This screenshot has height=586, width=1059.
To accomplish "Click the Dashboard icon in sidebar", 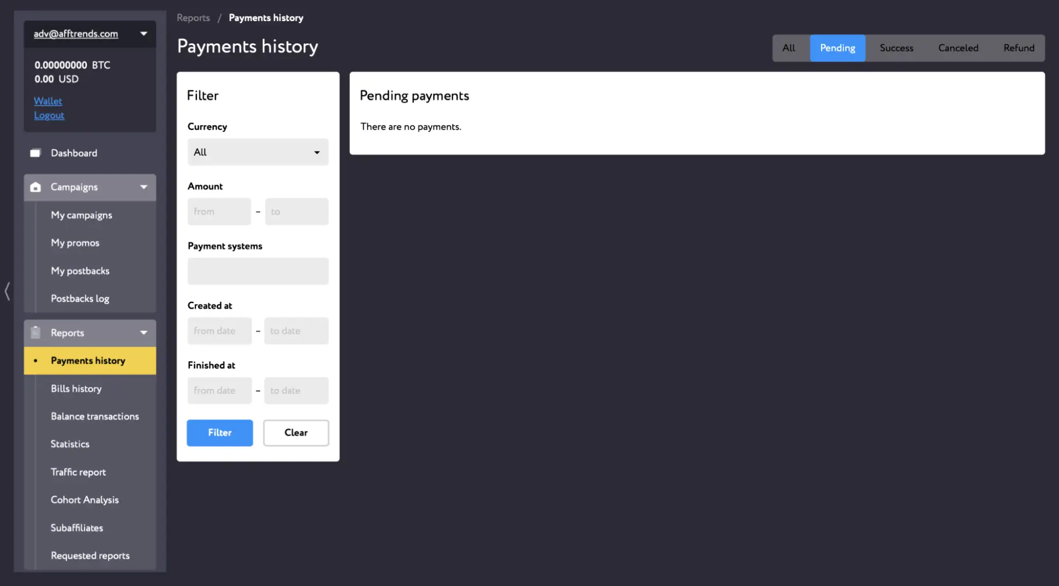I will (x=35, y=153).
